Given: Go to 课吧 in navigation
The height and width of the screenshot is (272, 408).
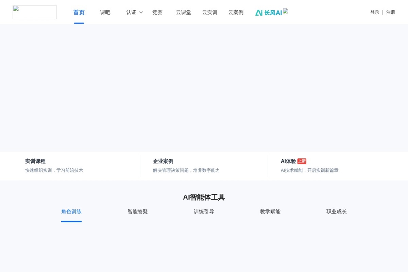Looking at the screenshot, I should tap(105, 13).
